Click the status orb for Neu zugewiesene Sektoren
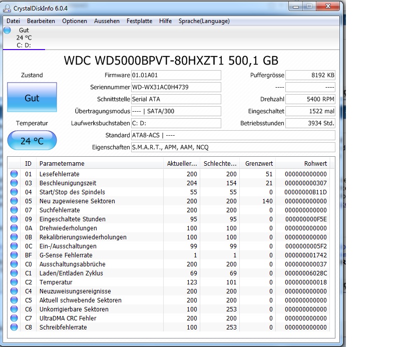 click(x=14, y=201)
